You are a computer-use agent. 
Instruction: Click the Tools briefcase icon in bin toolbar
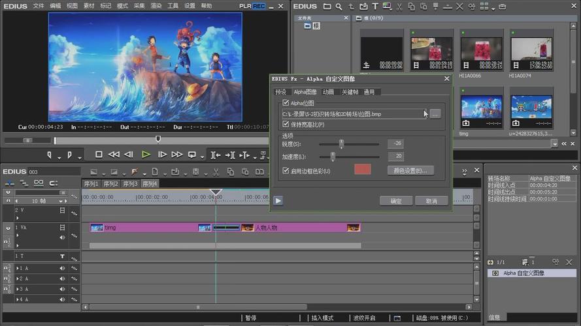[x=503, y=7]
